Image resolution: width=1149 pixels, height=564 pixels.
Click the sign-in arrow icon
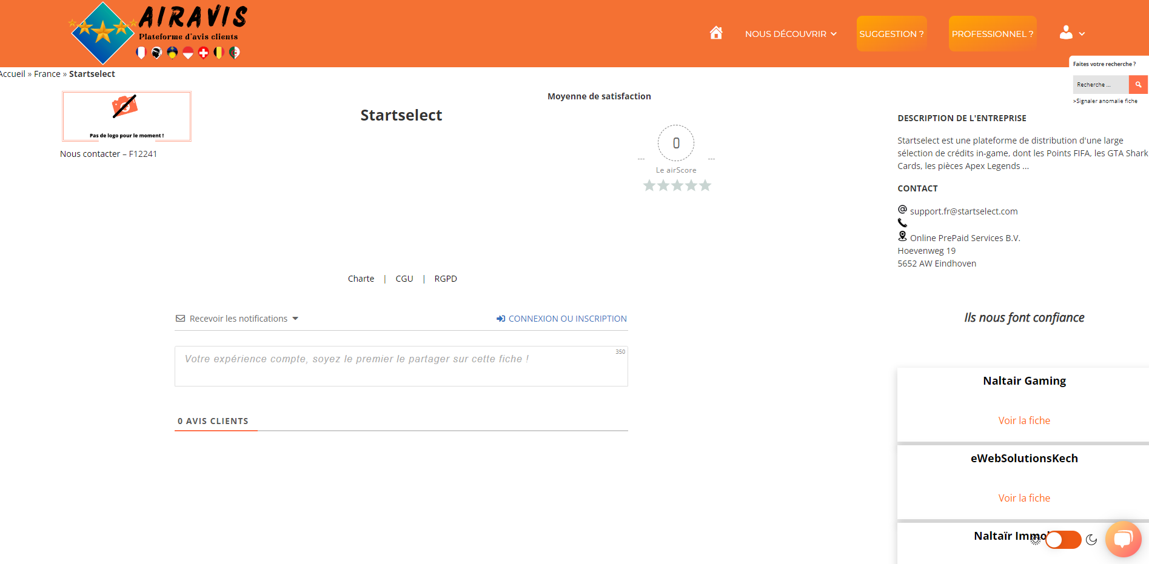501,319
